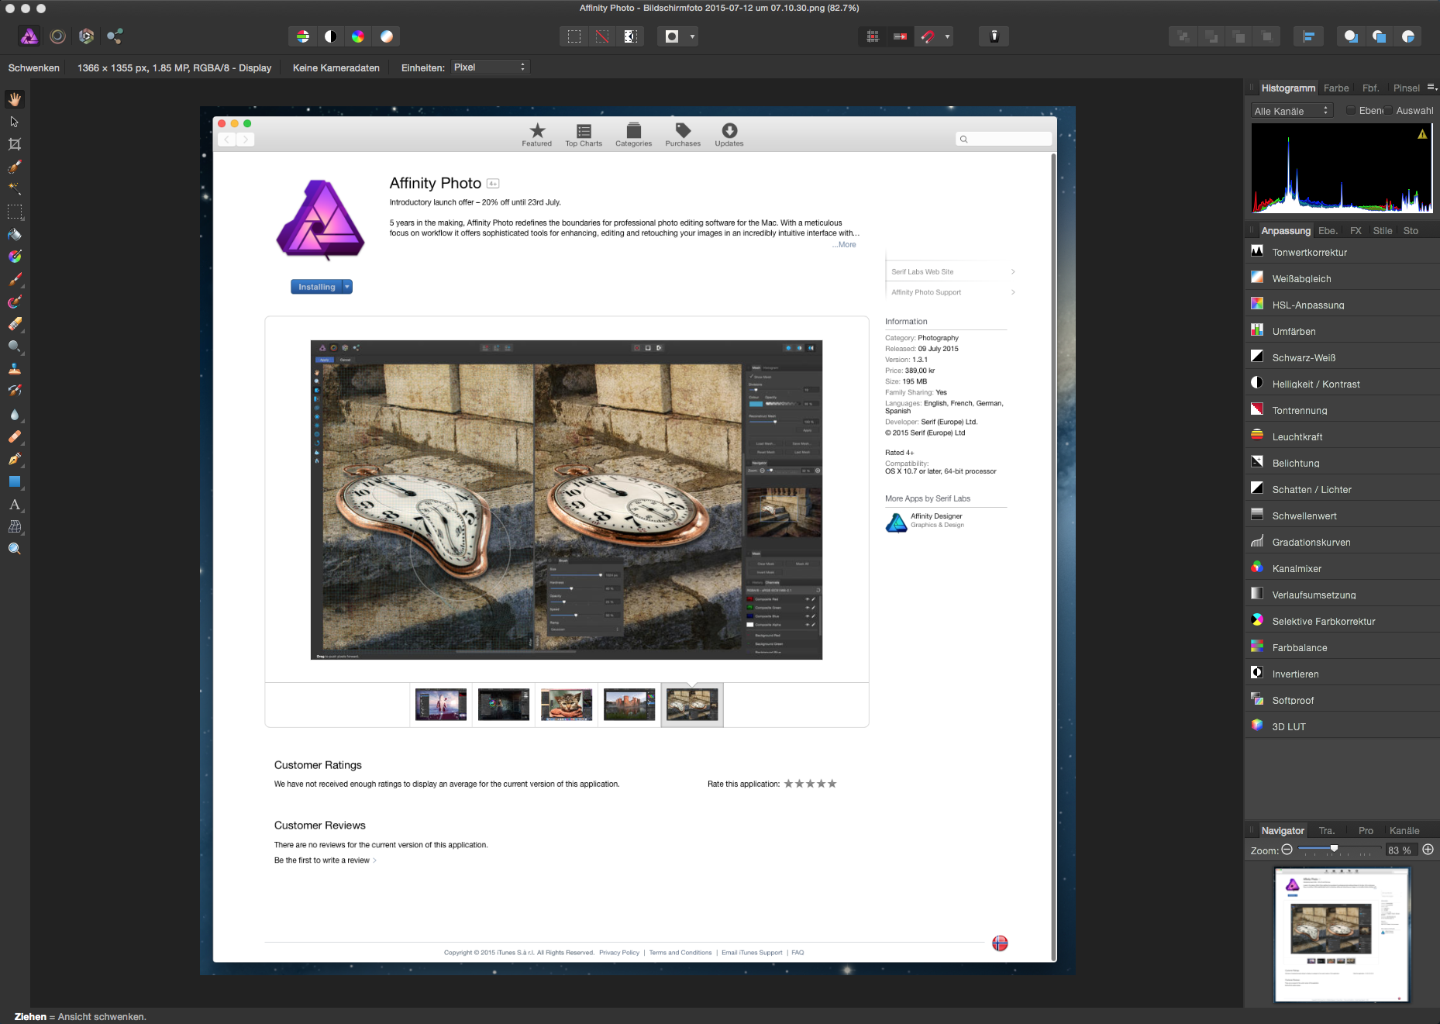Image resolution: width=1440 pixels, height=1024 pixels.
Task: Select the hand (pan) tool
Action: tap(15, 99)
